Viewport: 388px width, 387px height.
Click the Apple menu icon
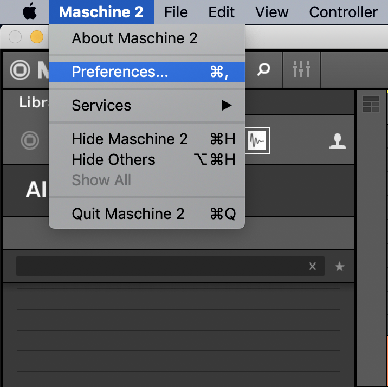pyautogui.click(x=30, y=11)
